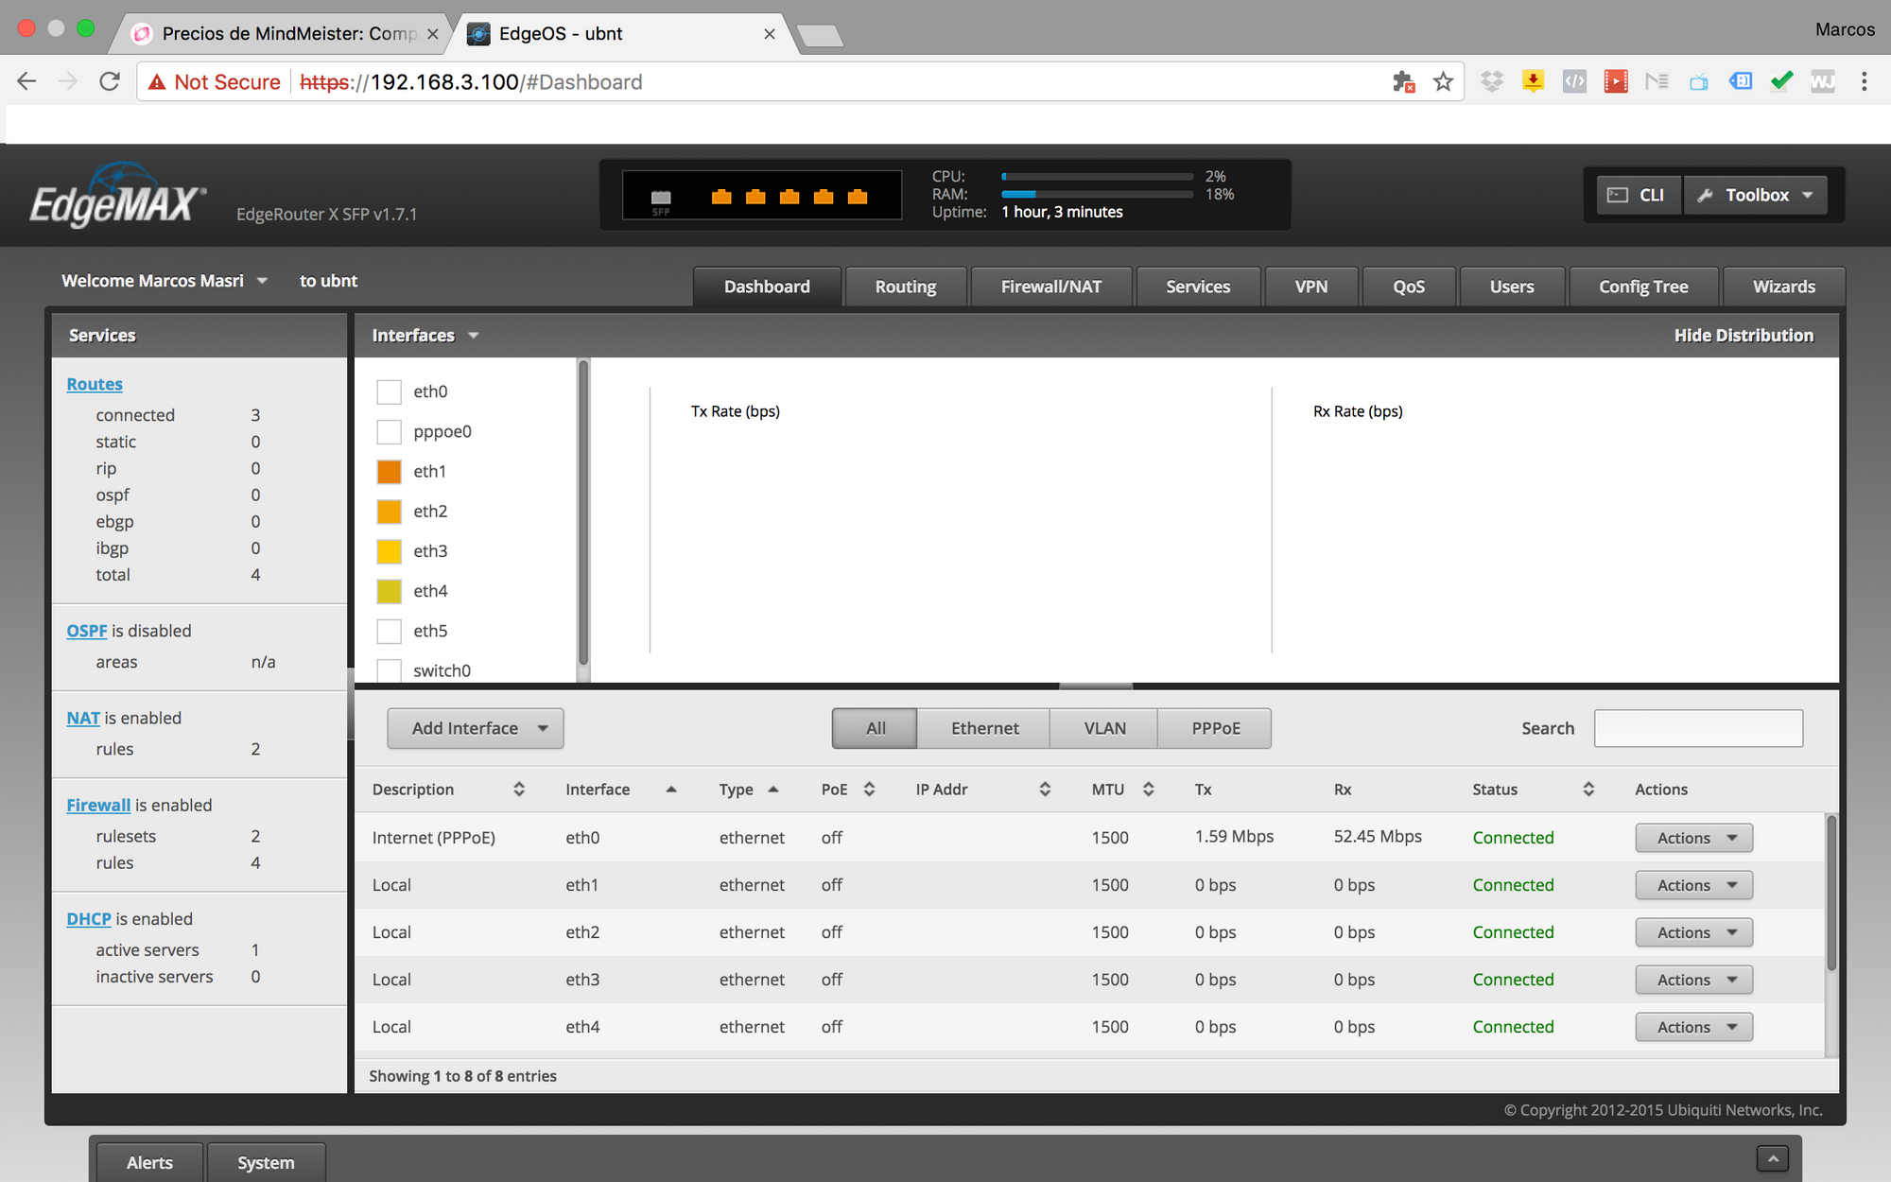Click the interface Search input field

1698,728
